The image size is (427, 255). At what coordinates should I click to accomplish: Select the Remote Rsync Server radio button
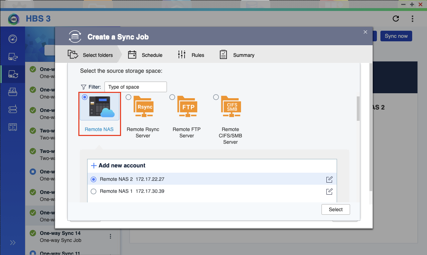point(128,97)
